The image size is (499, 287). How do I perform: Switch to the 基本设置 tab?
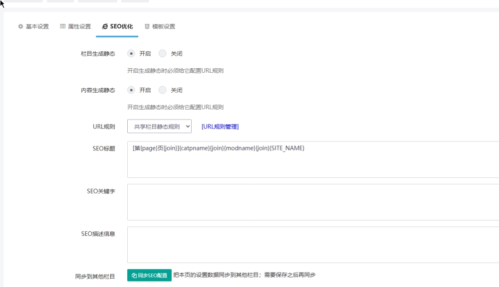[x=37, y=26]
